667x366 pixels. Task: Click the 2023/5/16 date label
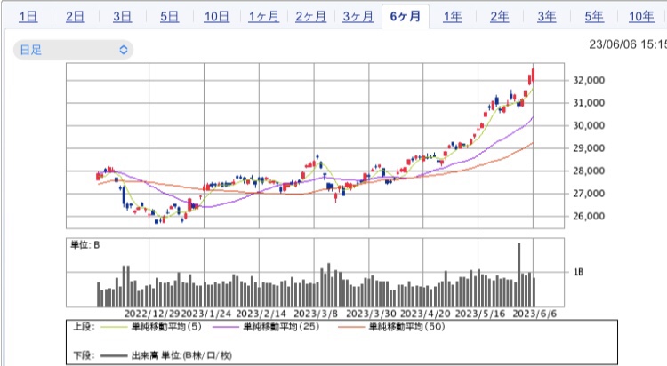click(480, 314)
